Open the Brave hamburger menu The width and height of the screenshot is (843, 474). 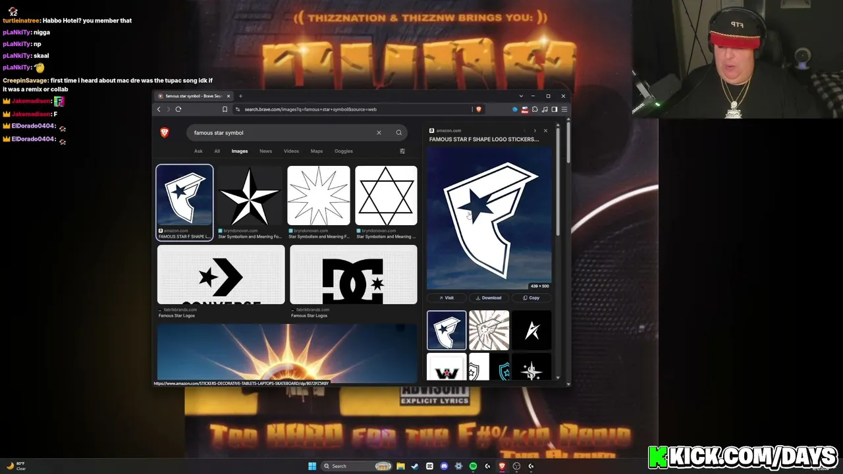click(x=564, y=109)
